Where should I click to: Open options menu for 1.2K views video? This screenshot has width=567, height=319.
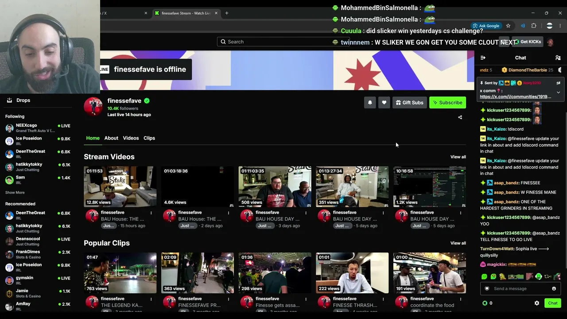tap(461, 213)
